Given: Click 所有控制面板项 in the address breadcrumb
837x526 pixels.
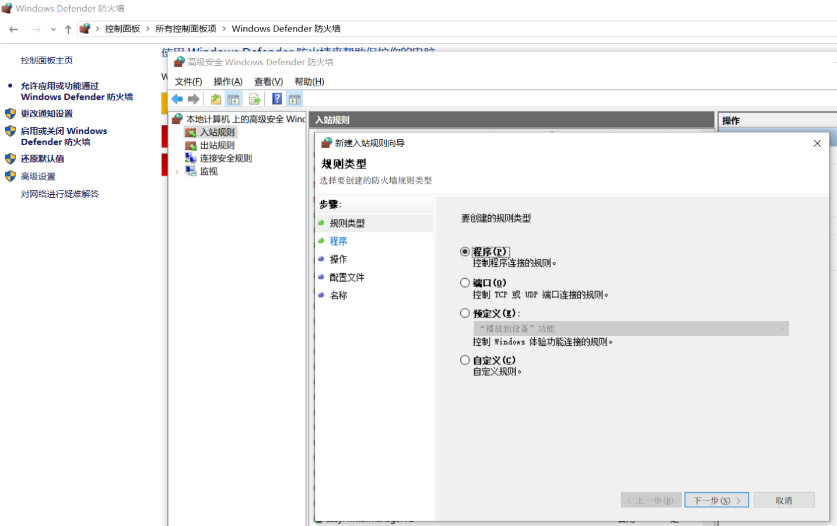Looking at the screenshot, I should (185, 29).
